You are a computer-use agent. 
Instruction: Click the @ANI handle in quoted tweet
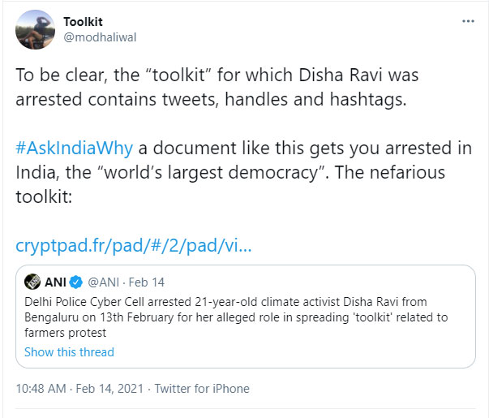tap(104, 282)
